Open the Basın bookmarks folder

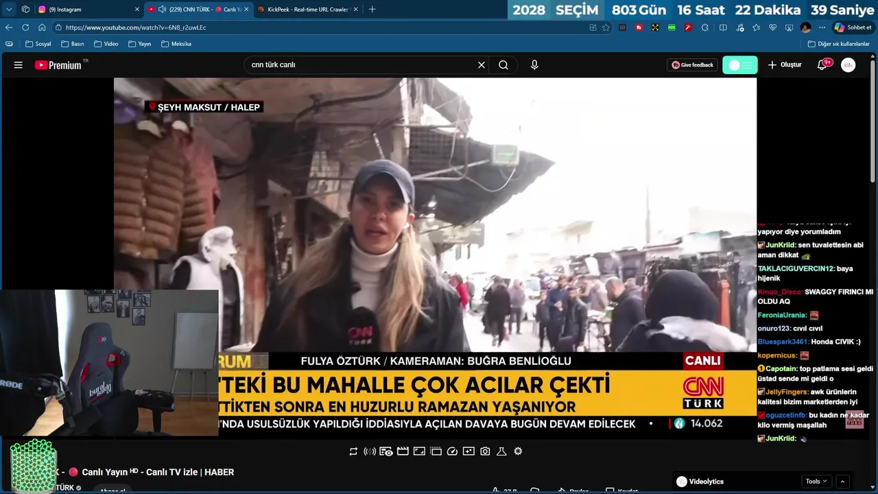72,44
